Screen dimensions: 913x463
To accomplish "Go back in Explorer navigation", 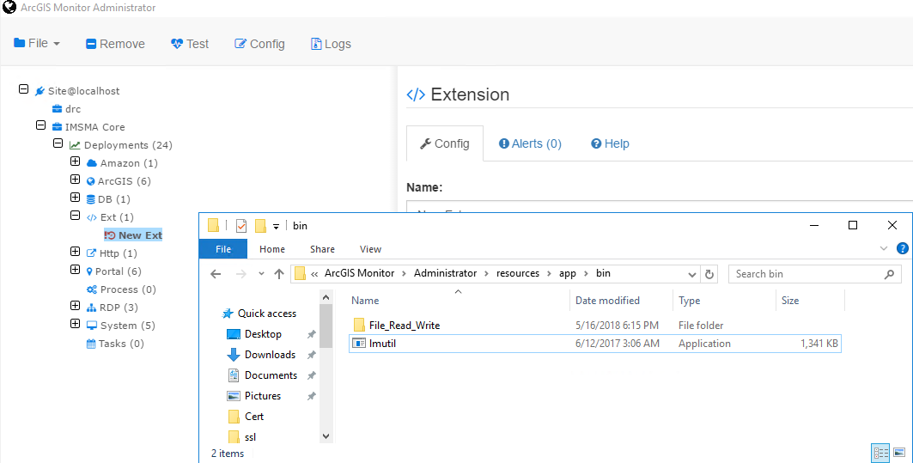I will click(x=216, y=274).
